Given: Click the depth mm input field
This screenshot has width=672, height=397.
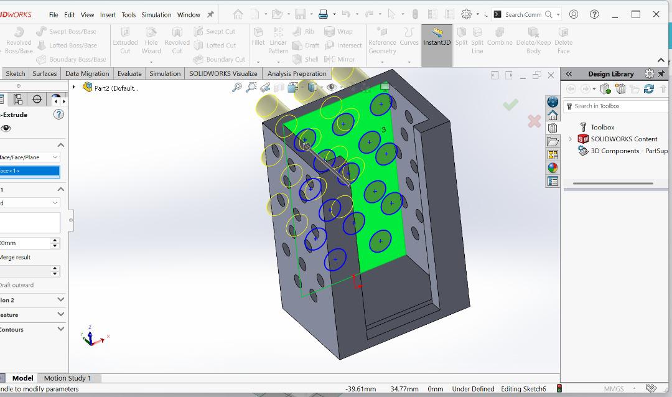Looking at the screenshot, I should click(x=25, y=243).
